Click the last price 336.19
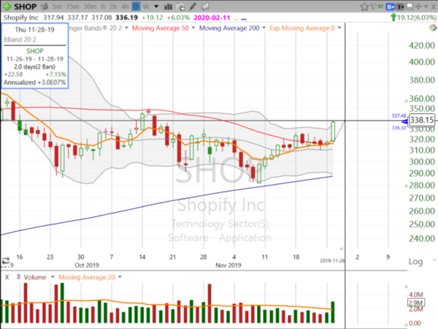This screenshot has height=329, width=438. click(x=126, y=18)
